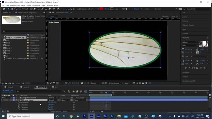This screenshot has height=119, width=212.
Task: Toggle the X Rotation stopwatch
Action: point(19,105)
